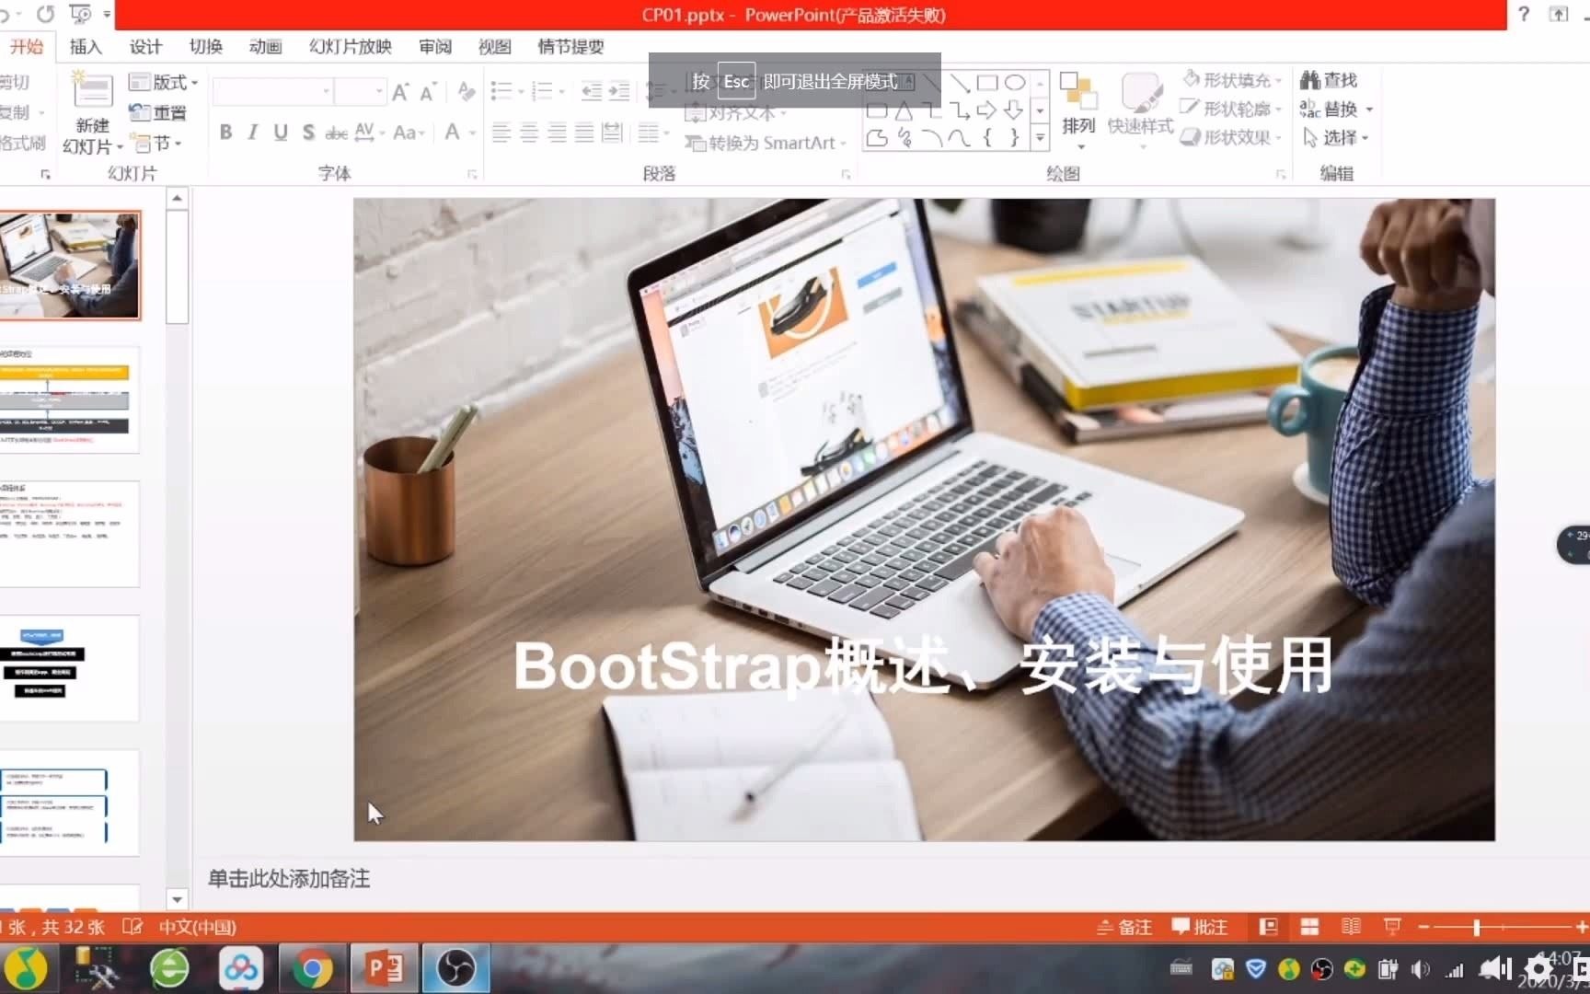1590x994 pixels.
Task: Toggle italic formatting
Action: coord(252,133)
